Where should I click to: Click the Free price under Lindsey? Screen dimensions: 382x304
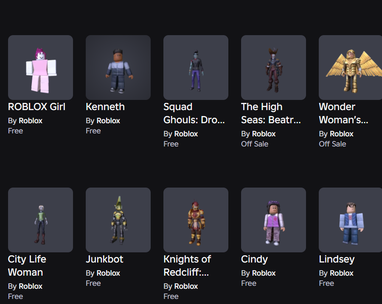coord(326,283)
